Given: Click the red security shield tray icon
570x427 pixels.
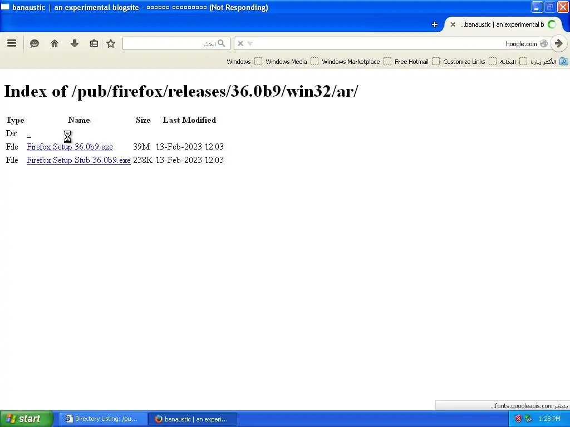Looking at the screenshot, I should (x=518, y=419).
